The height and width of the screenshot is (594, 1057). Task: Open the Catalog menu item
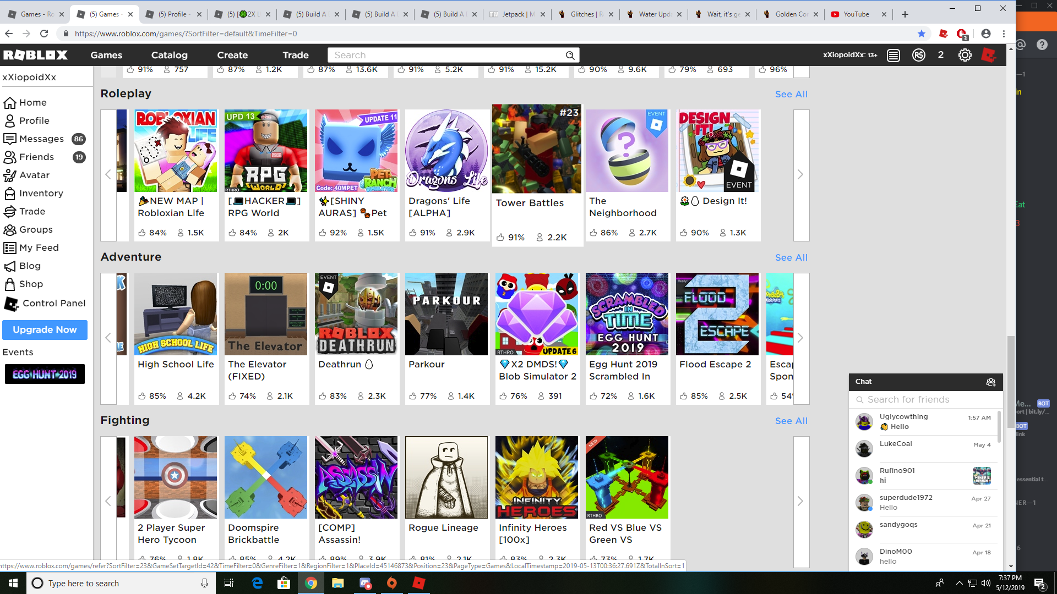click(x=169, y=55)
